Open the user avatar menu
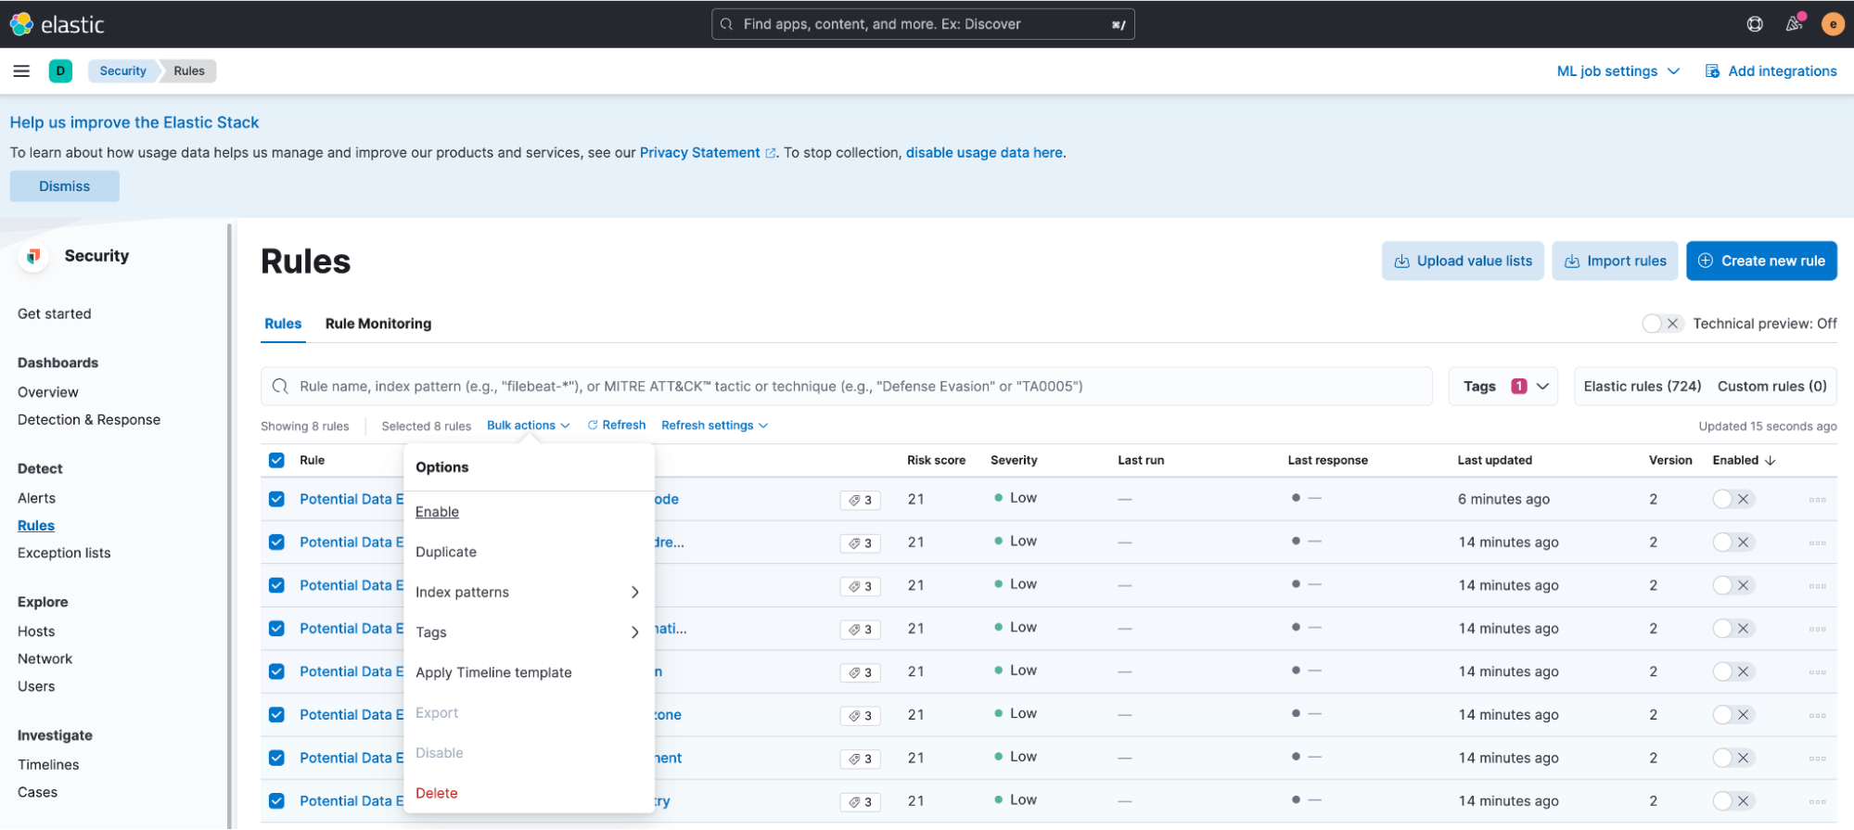This screenshot has width=1854, height=830. coord(1833,24)
